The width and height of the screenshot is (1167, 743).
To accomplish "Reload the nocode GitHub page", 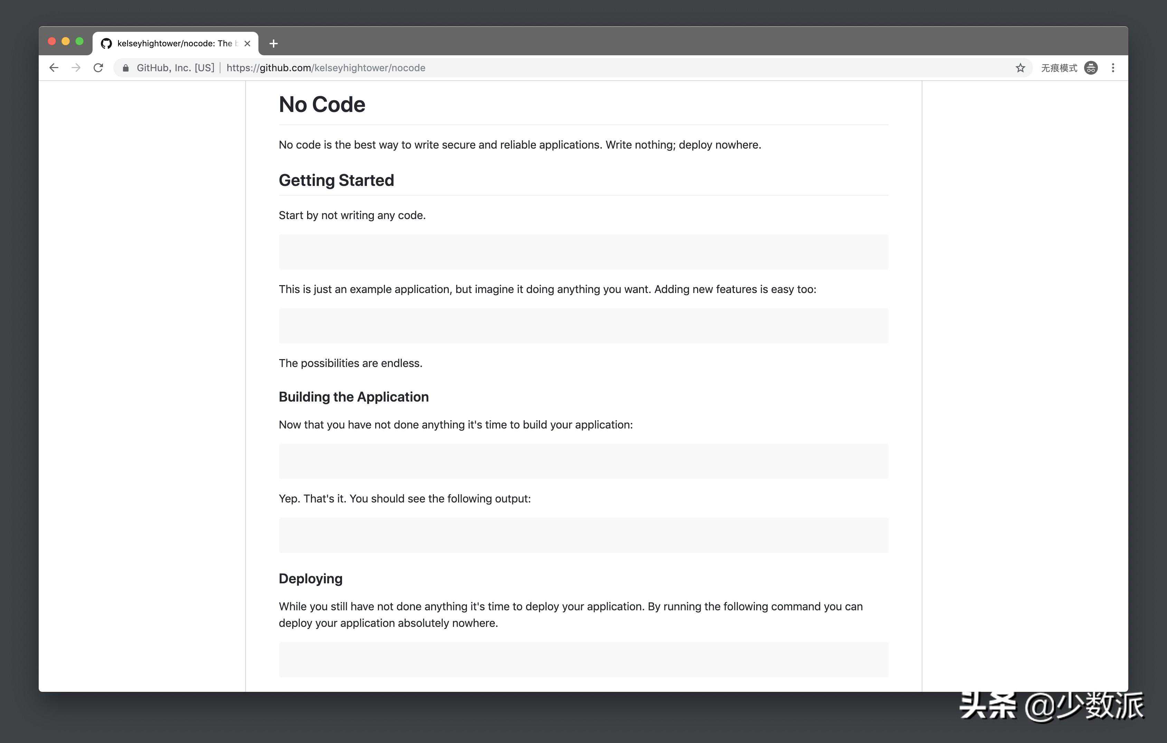I will pos(98,68).
